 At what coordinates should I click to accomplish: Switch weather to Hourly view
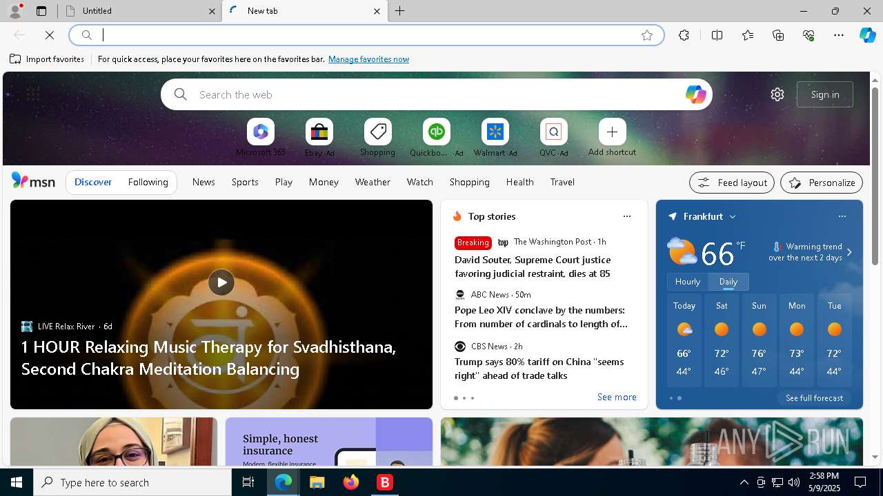pyautogui.click(x=688, y=282)
